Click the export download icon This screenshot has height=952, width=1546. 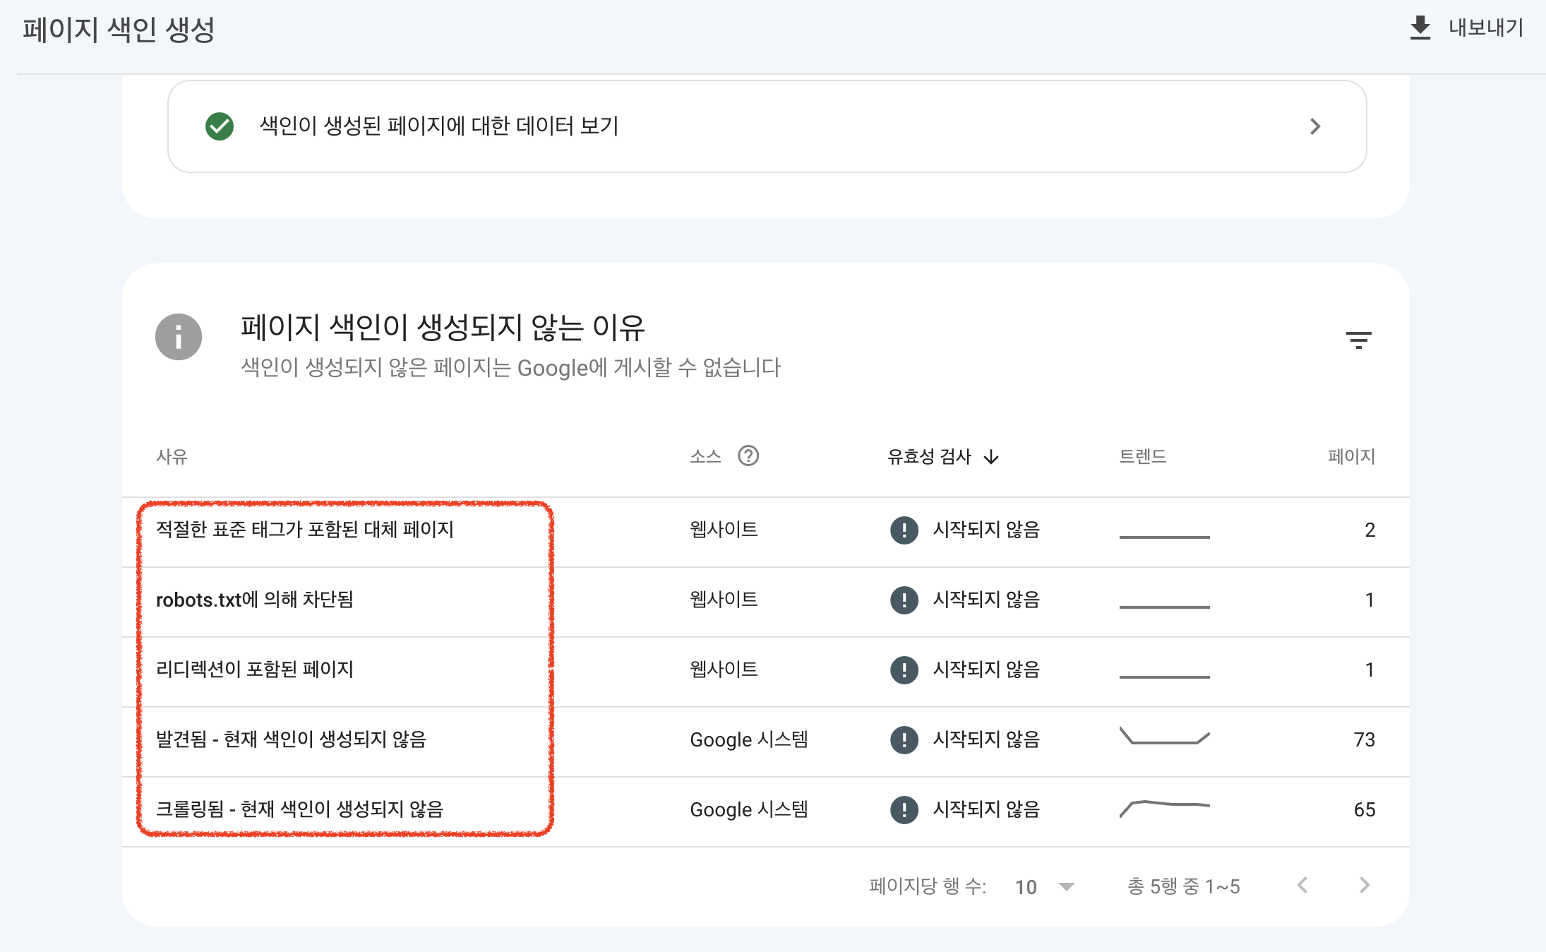coord(1419,28)
